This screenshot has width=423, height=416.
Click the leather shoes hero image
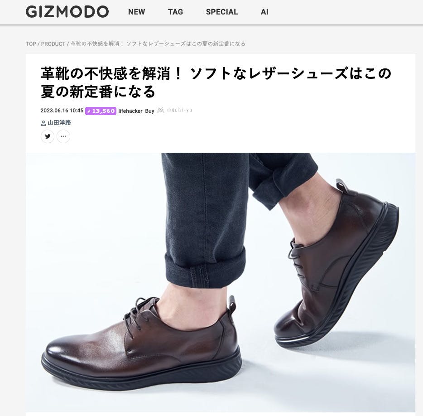coord(221,282)
